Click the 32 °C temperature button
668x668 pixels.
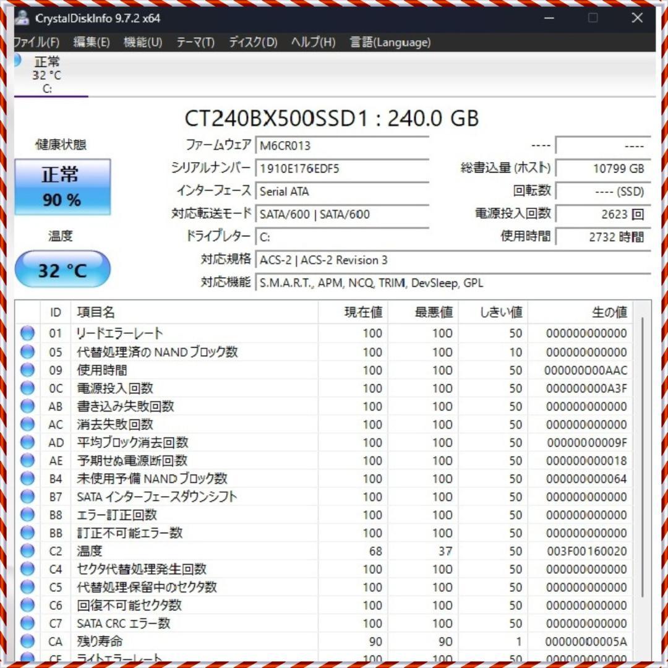[x=62, y=269]
